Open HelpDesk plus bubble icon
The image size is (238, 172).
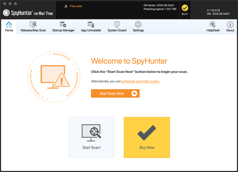[213, 25]
